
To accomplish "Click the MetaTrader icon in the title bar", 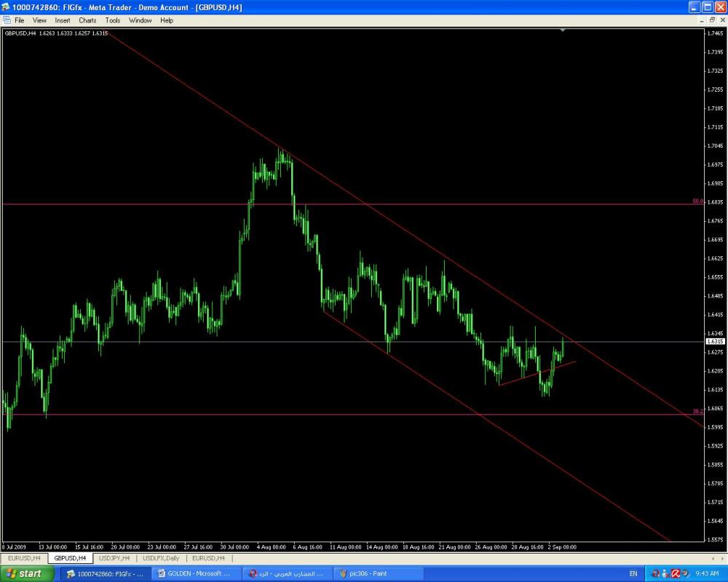I will (x=6, y=7).
